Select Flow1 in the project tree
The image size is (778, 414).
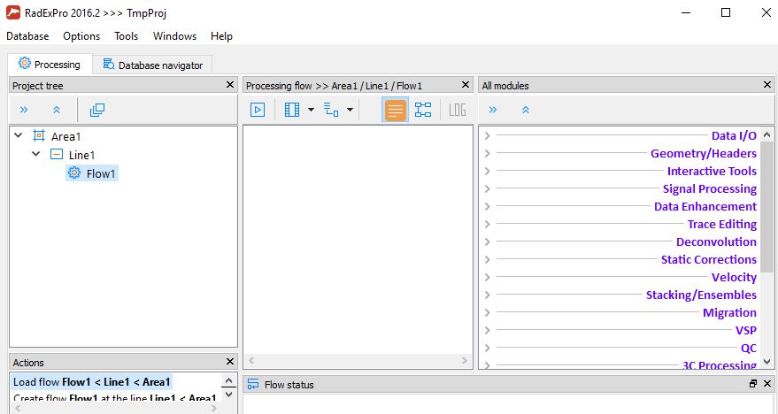tap(101, 173)
